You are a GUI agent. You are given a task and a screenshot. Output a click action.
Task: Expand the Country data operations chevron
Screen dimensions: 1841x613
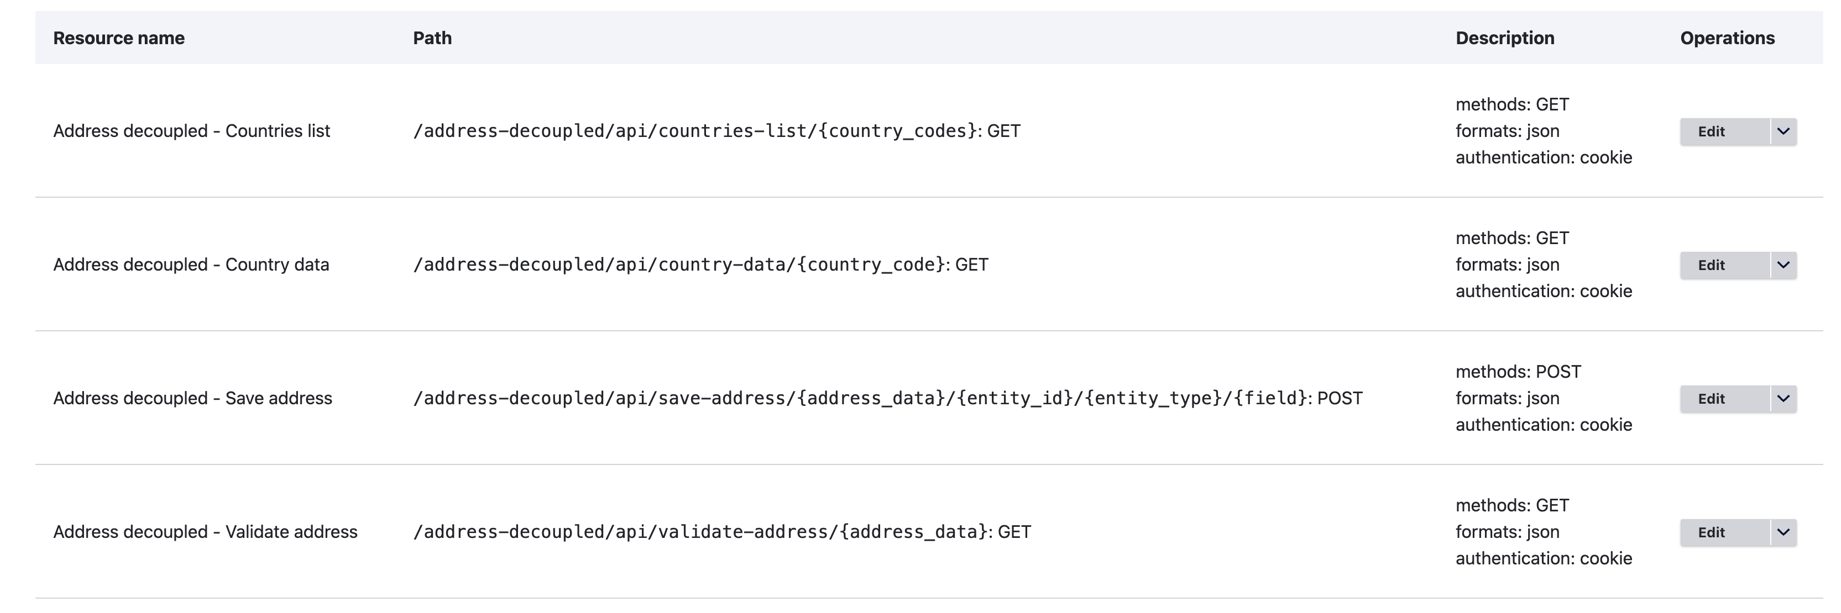1784,265
